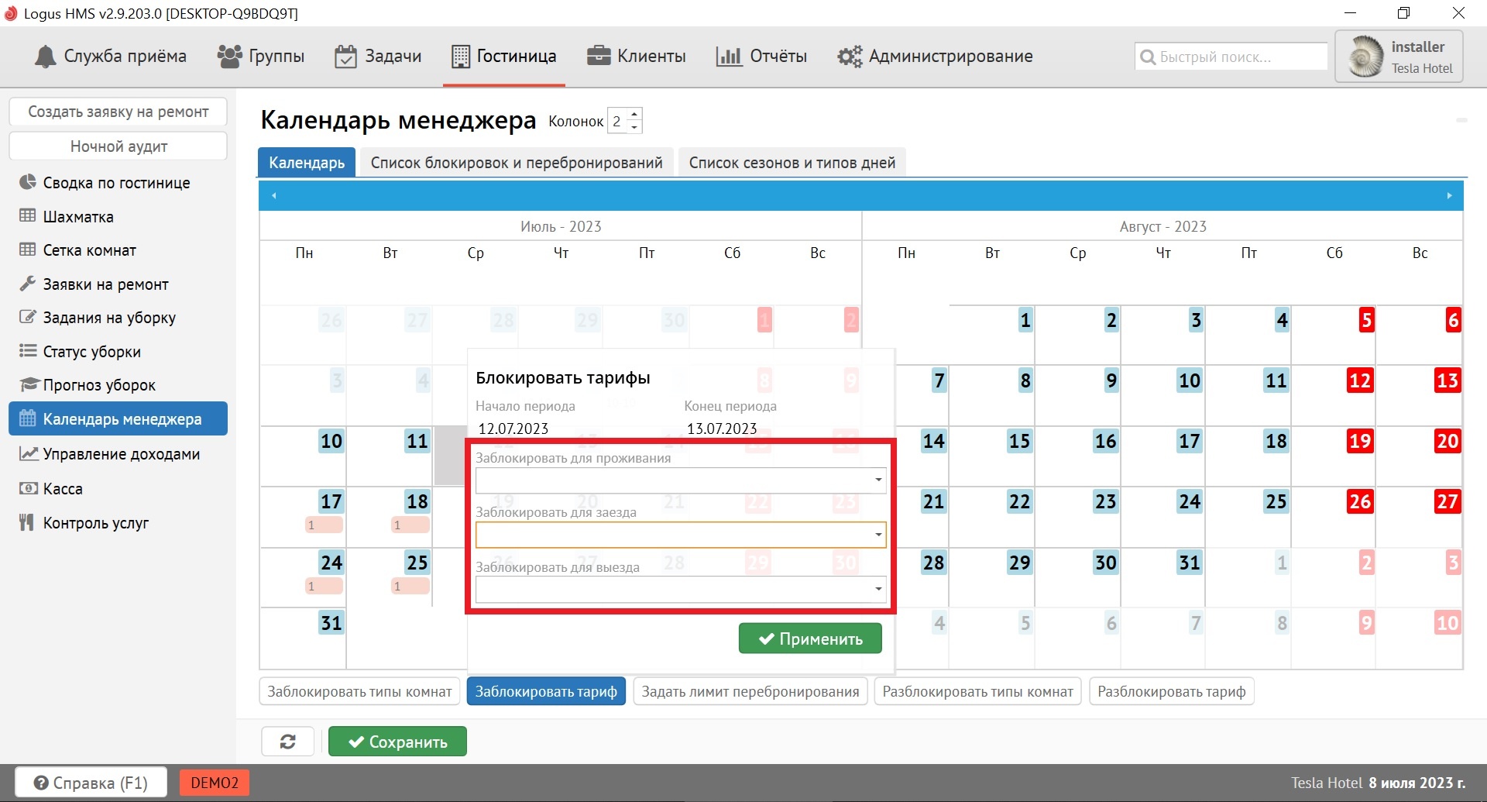Click the Разблокировать тариф button
This screenshot has width=1487, height=802.
[x=1172, y=691]
